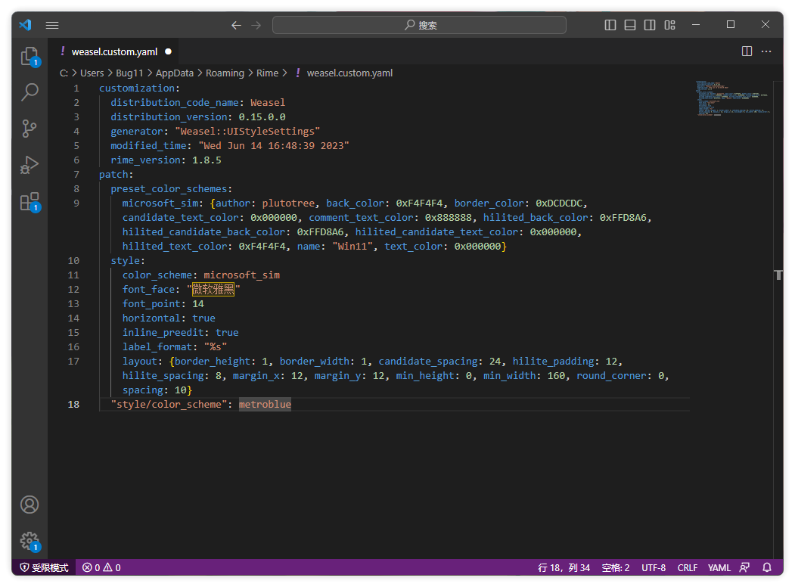
Task: Click the Accounts icon
Action: 30,505
